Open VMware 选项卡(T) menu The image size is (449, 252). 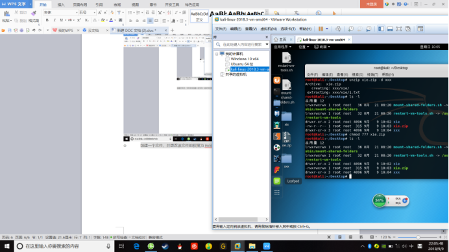pos(288,29)
